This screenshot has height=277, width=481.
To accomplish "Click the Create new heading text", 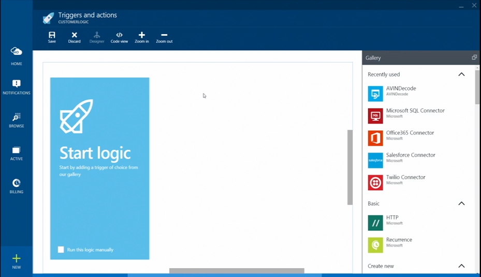I will pyautogui.click(x=381, y=266).
